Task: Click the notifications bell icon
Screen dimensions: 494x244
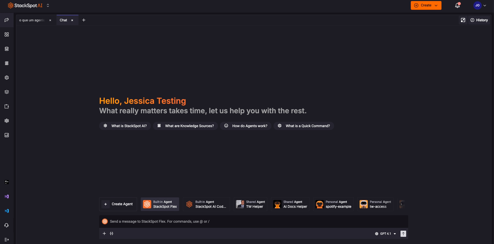Action: click(x=457, y=5)
